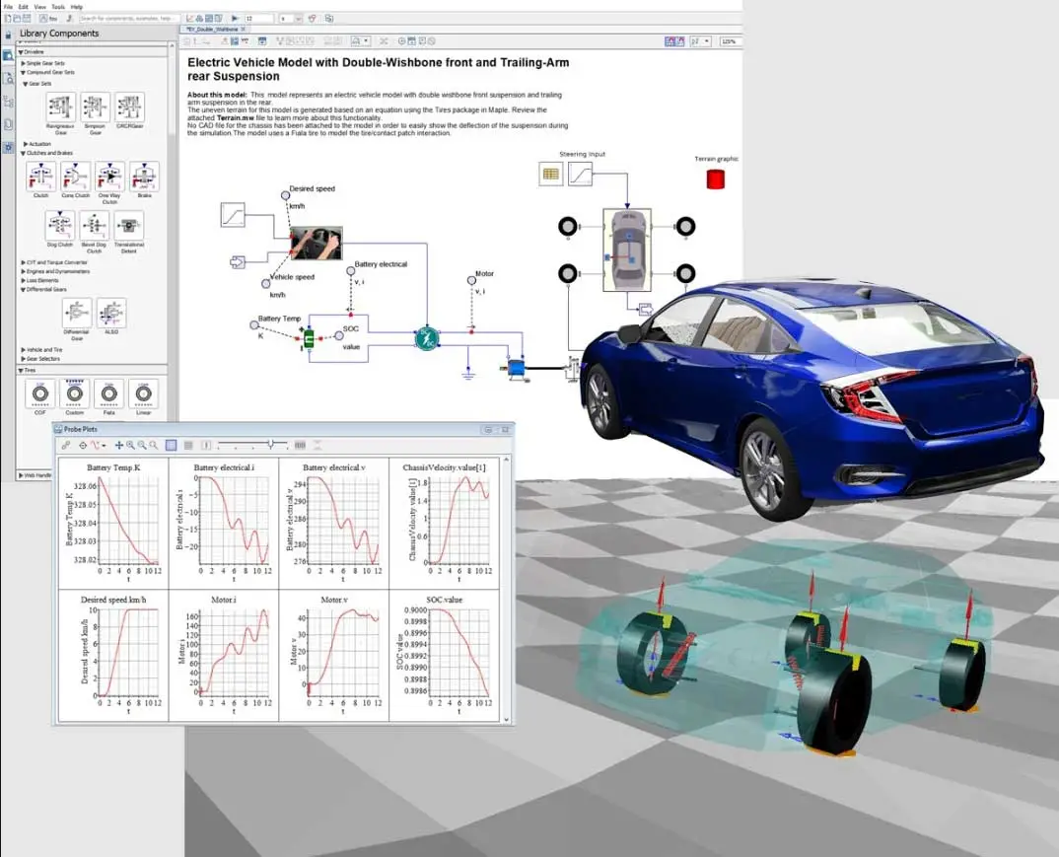Collapse the Driveline library section
The width and height of the screenshot is (1059, 857).
point(21,52)
